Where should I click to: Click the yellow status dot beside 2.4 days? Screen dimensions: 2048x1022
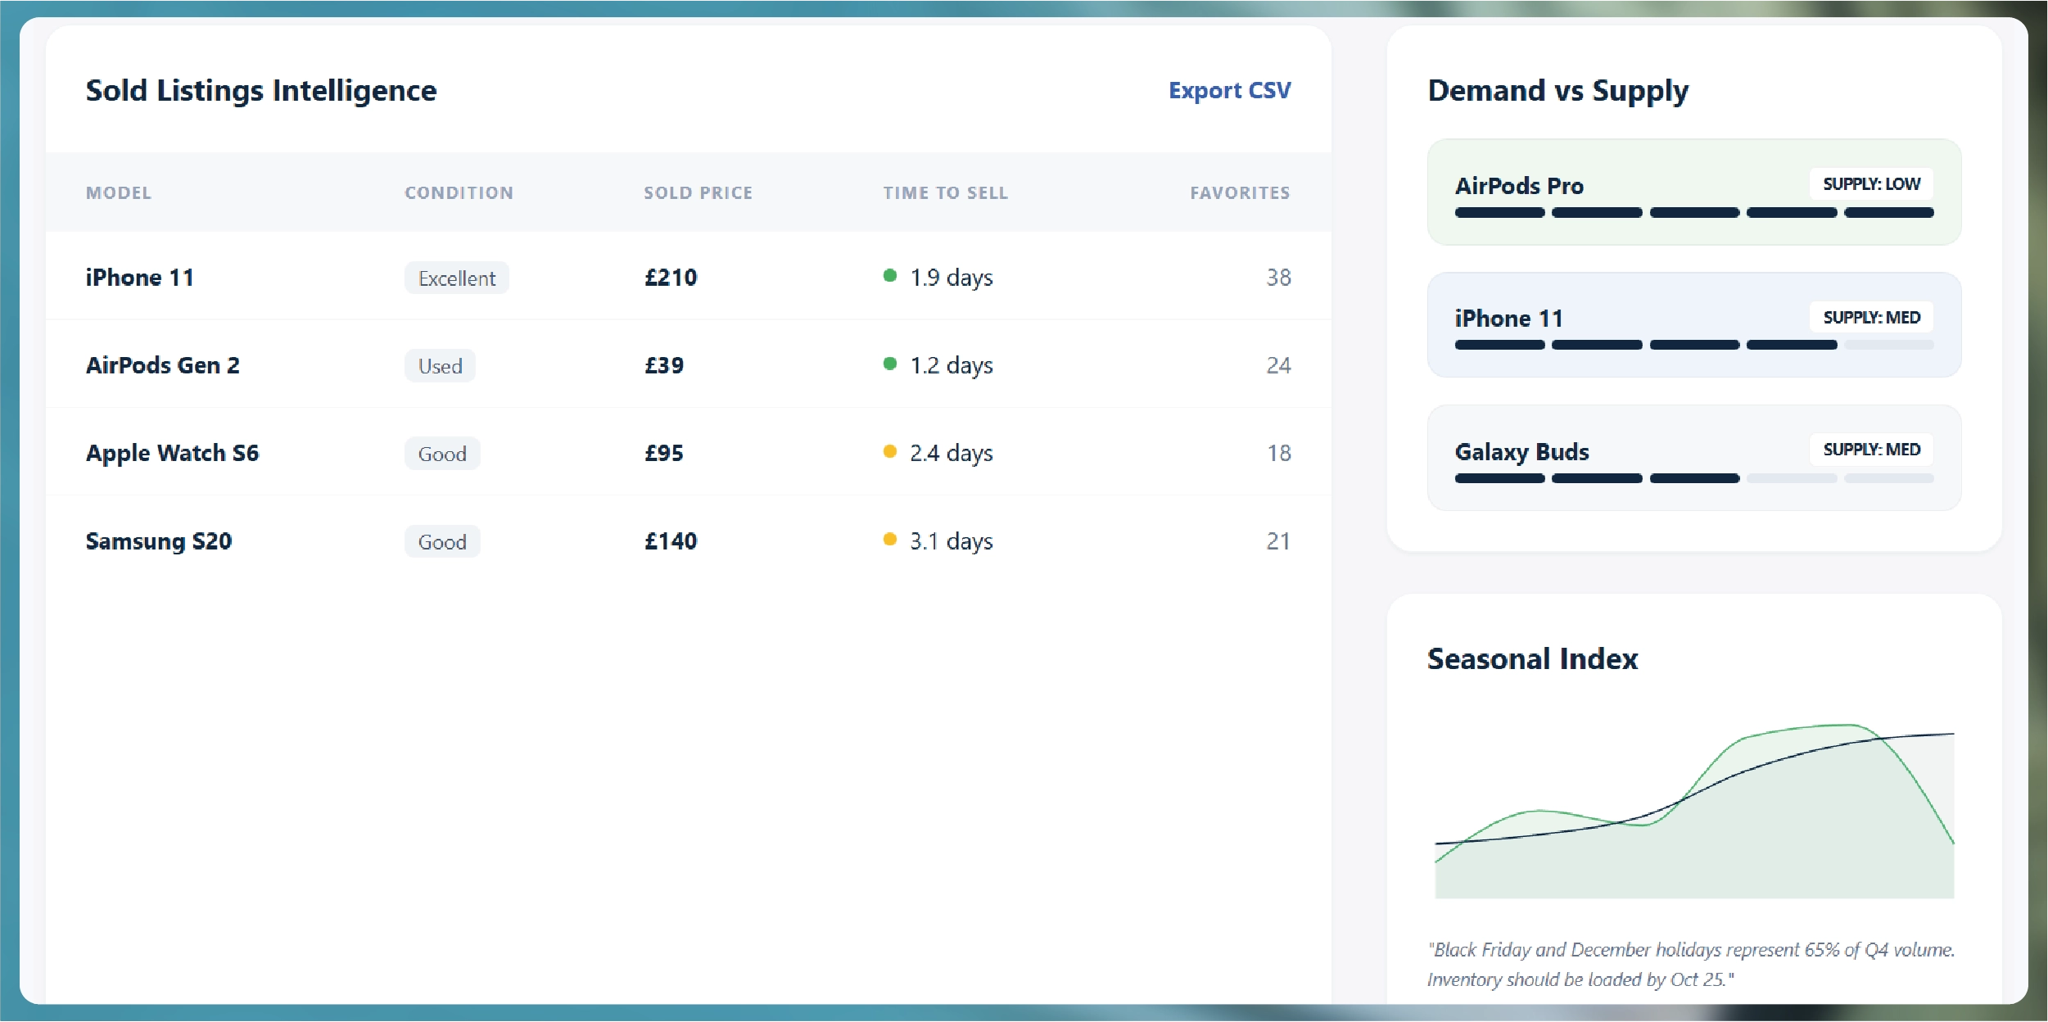[890, 451]
